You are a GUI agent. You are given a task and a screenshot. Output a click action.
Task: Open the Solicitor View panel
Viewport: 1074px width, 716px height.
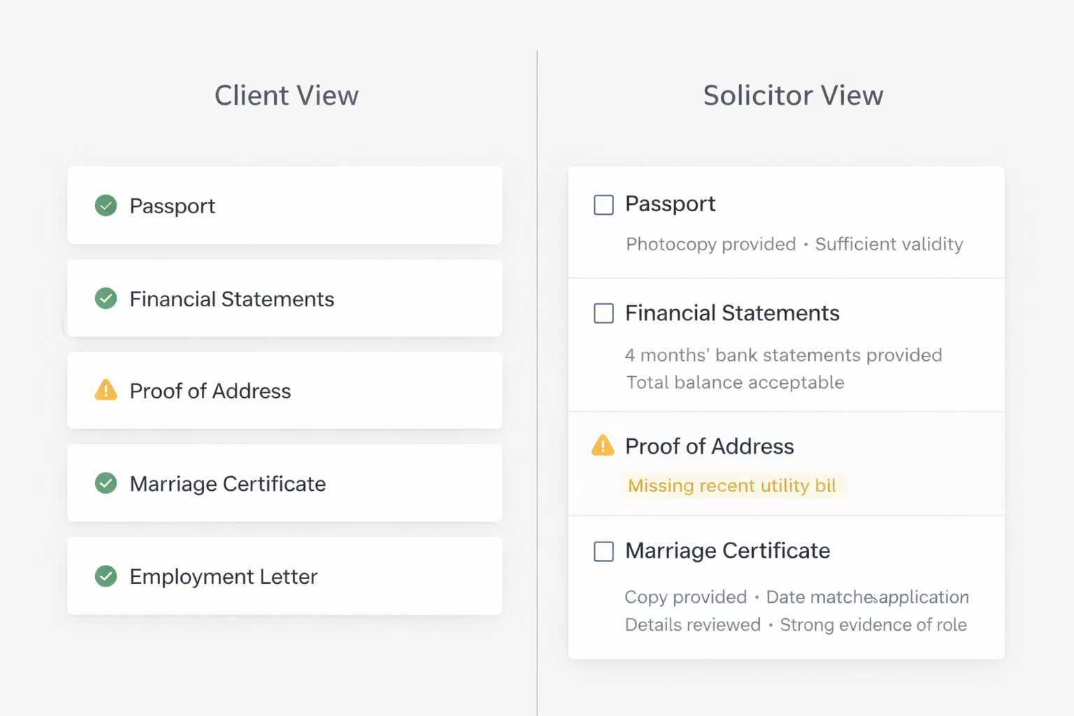click(794, 96)
